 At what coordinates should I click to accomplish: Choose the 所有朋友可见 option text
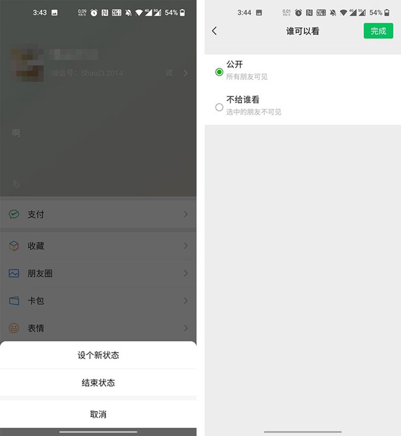(247, 77)
